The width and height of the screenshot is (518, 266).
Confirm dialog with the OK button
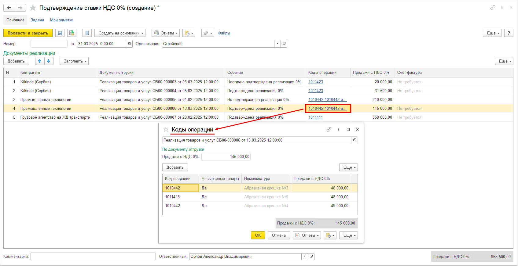[x=258, y=235]
